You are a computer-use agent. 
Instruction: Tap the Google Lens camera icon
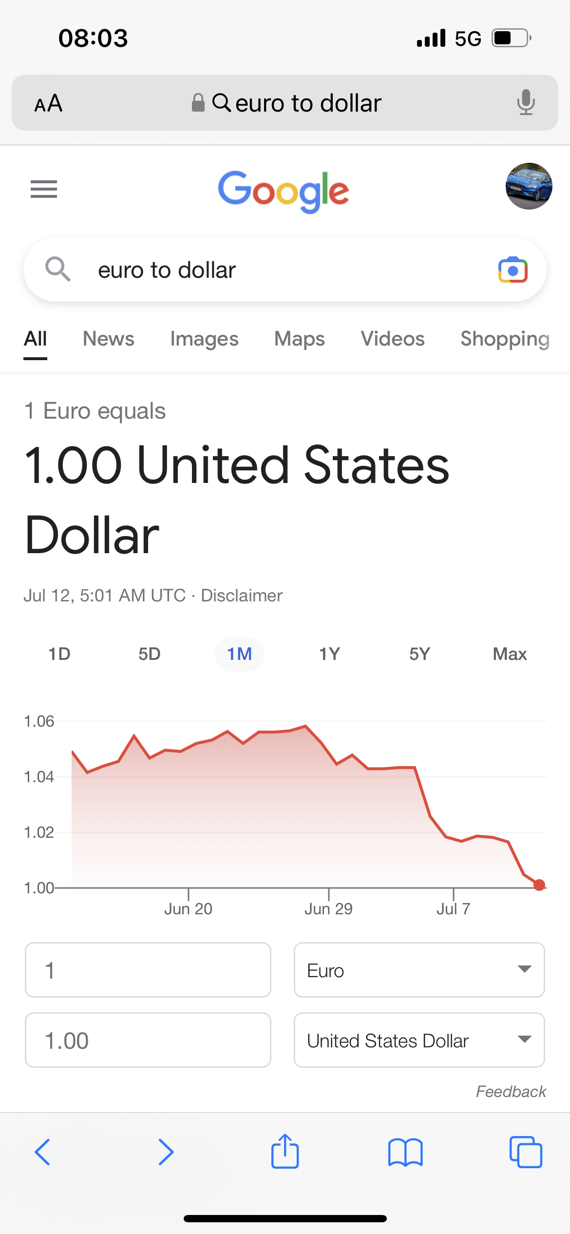tap(513, 270)
